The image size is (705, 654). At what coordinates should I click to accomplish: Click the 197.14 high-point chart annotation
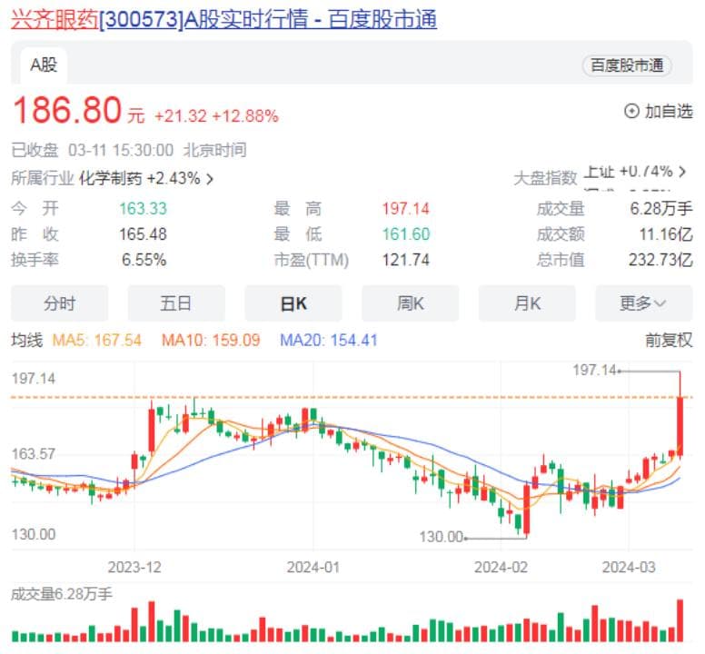[594, 370]
